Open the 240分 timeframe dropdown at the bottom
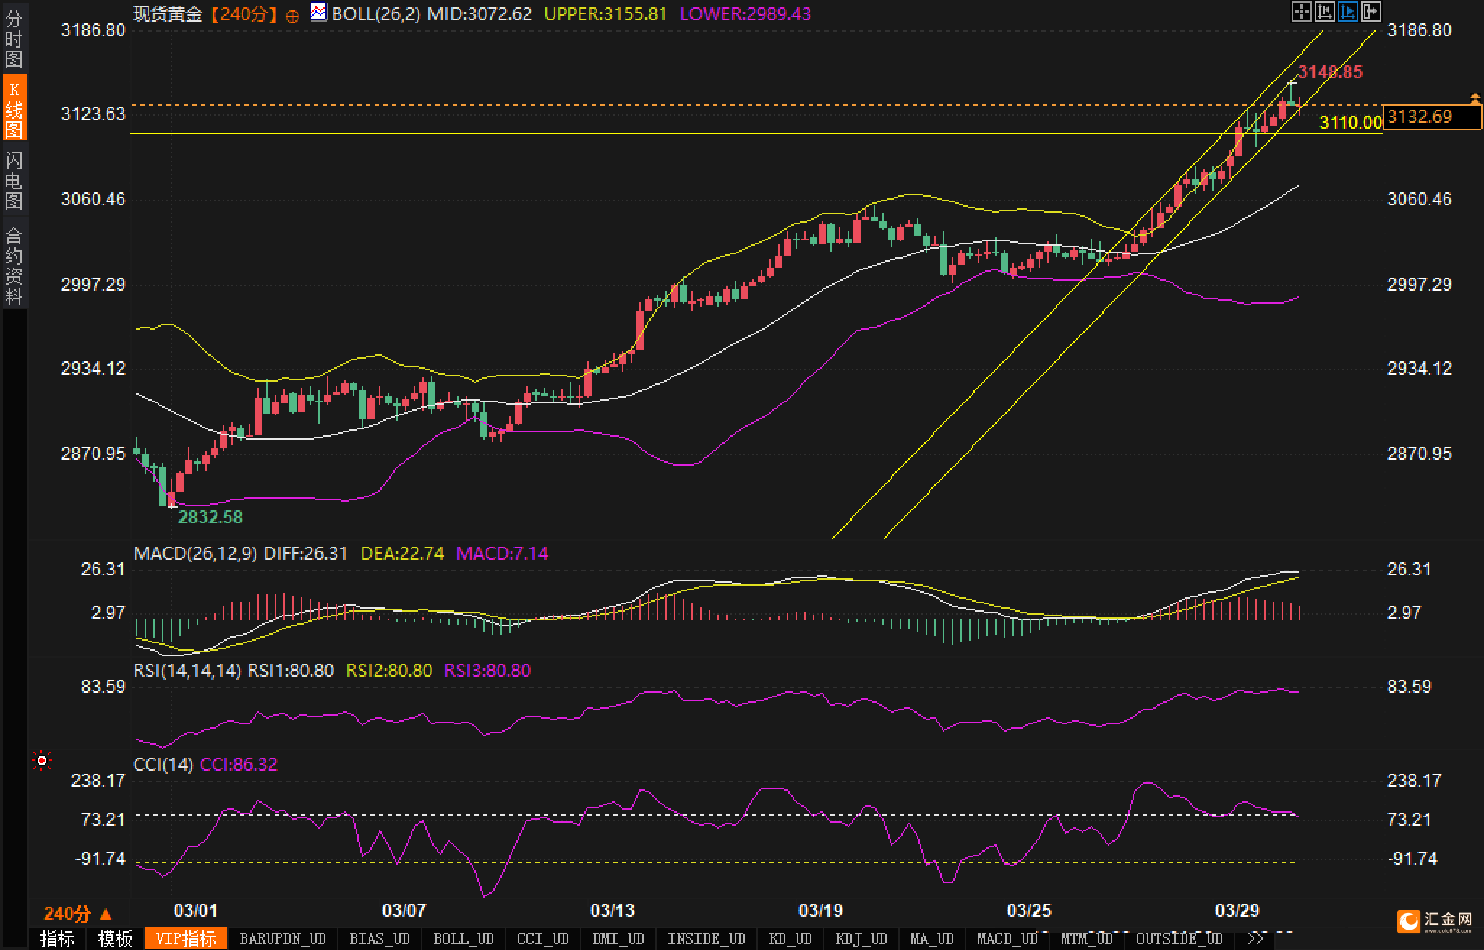Viewport: 1484px width, 950px height. pyautogui.click(x=78, y=914)
